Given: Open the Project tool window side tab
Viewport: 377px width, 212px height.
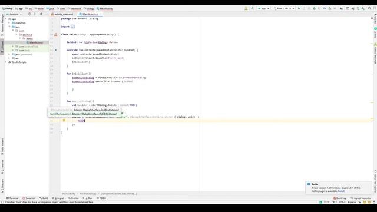Looking at the screenshot, I should pyautogui.click(x=2, y=47).
